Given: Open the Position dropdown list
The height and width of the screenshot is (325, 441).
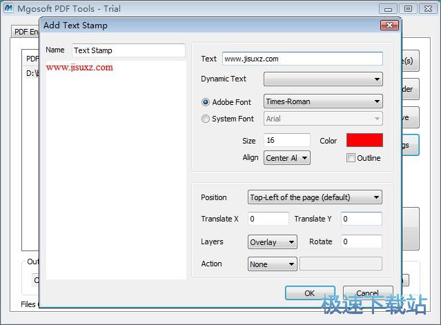Looking at the screenshot, I should (315, 197).
